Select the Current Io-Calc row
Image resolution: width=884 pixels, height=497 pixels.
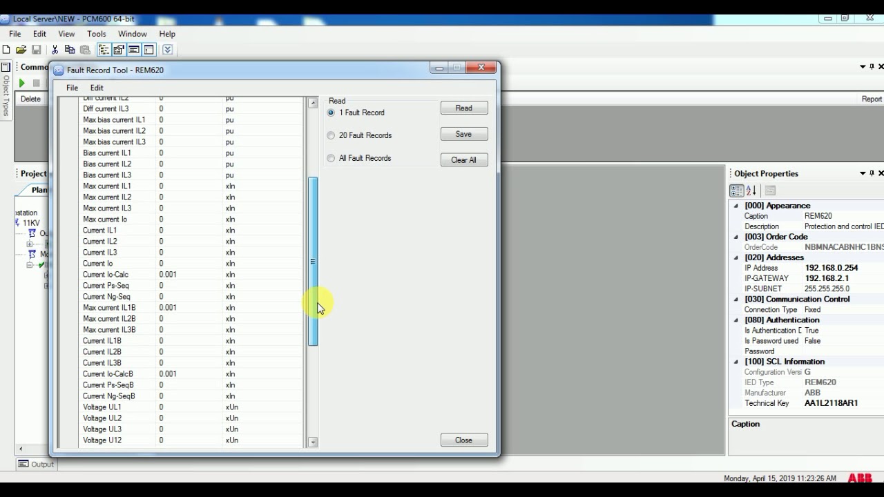tap(191, 275)
